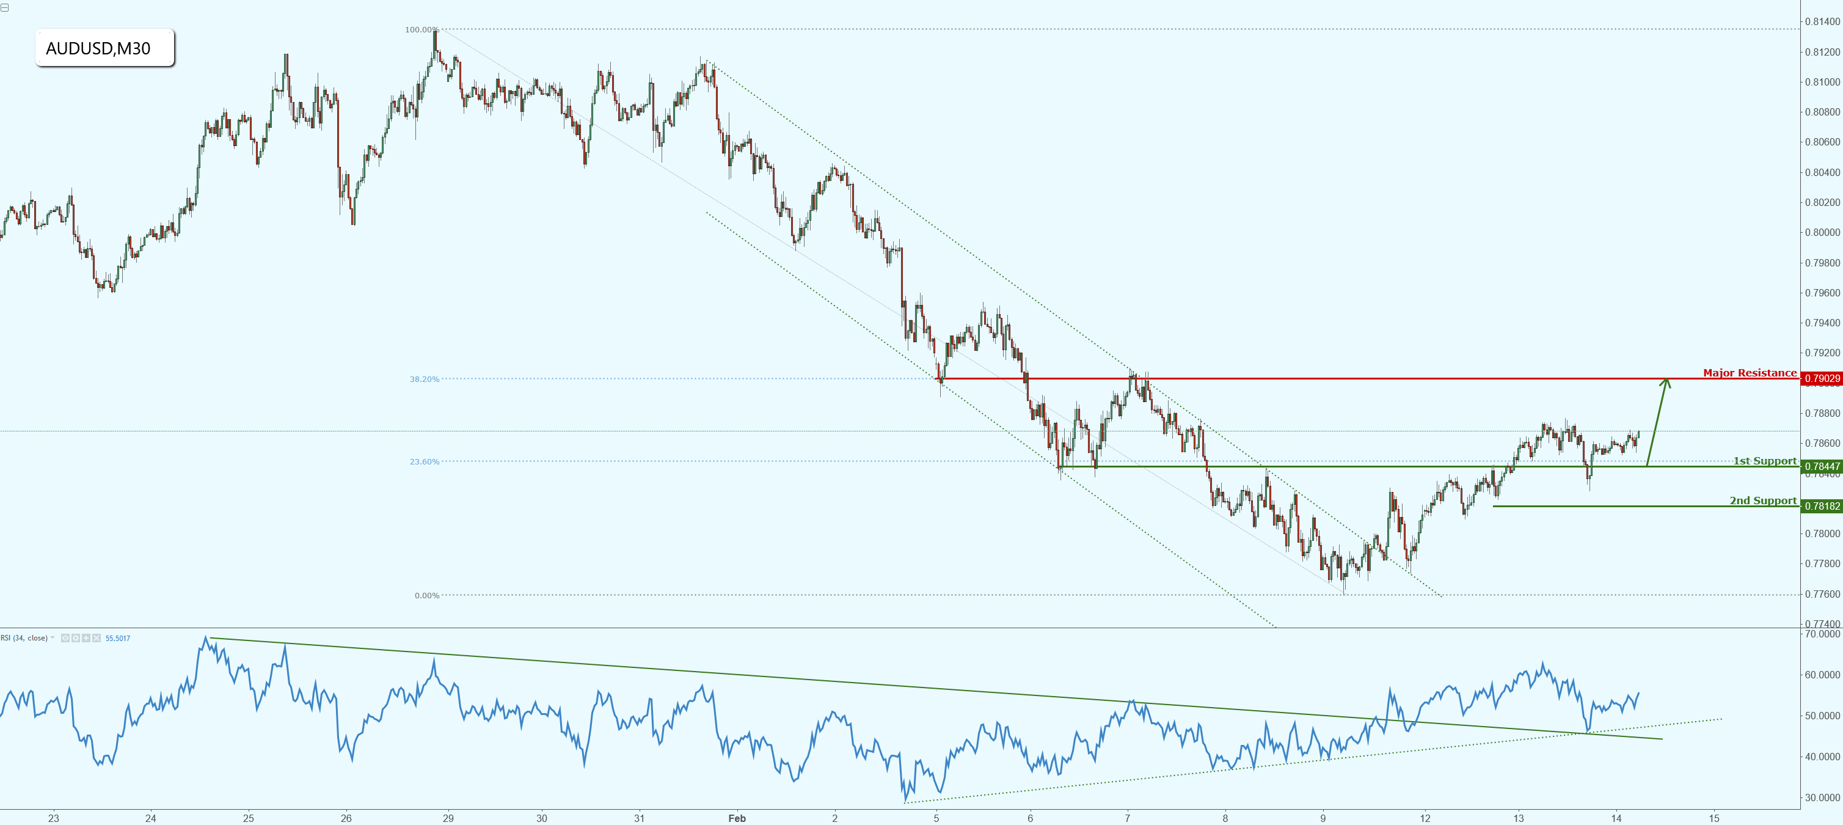Click date 23 on time axis

click(x=54, y=818)
